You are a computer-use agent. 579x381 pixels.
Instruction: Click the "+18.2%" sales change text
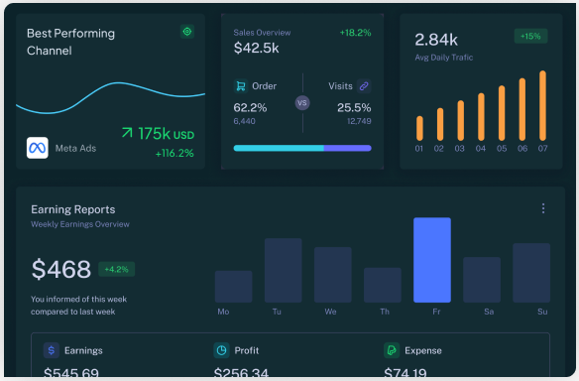coord(355,33)
